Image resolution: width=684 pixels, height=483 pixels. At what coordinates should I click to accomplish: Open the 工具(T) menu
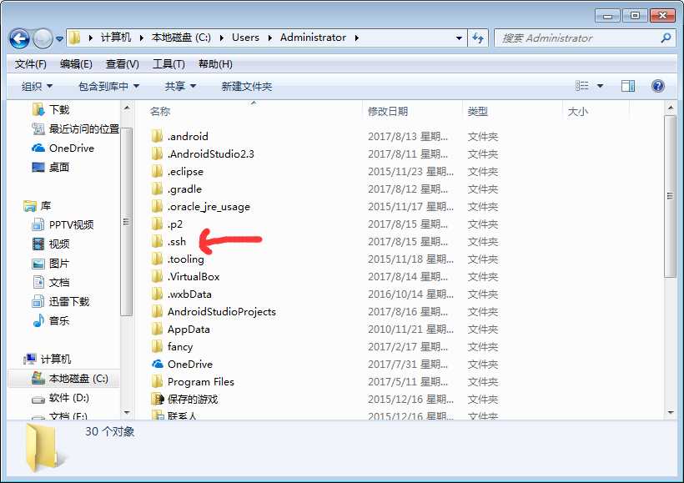pyautogui.click(x=168, y=64)
